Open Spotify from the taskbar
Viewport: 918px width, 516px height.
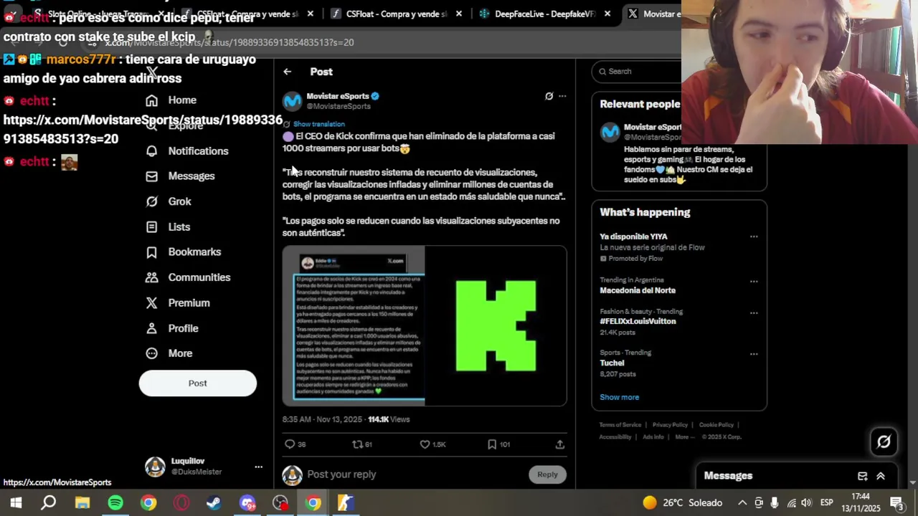point(115,503)
